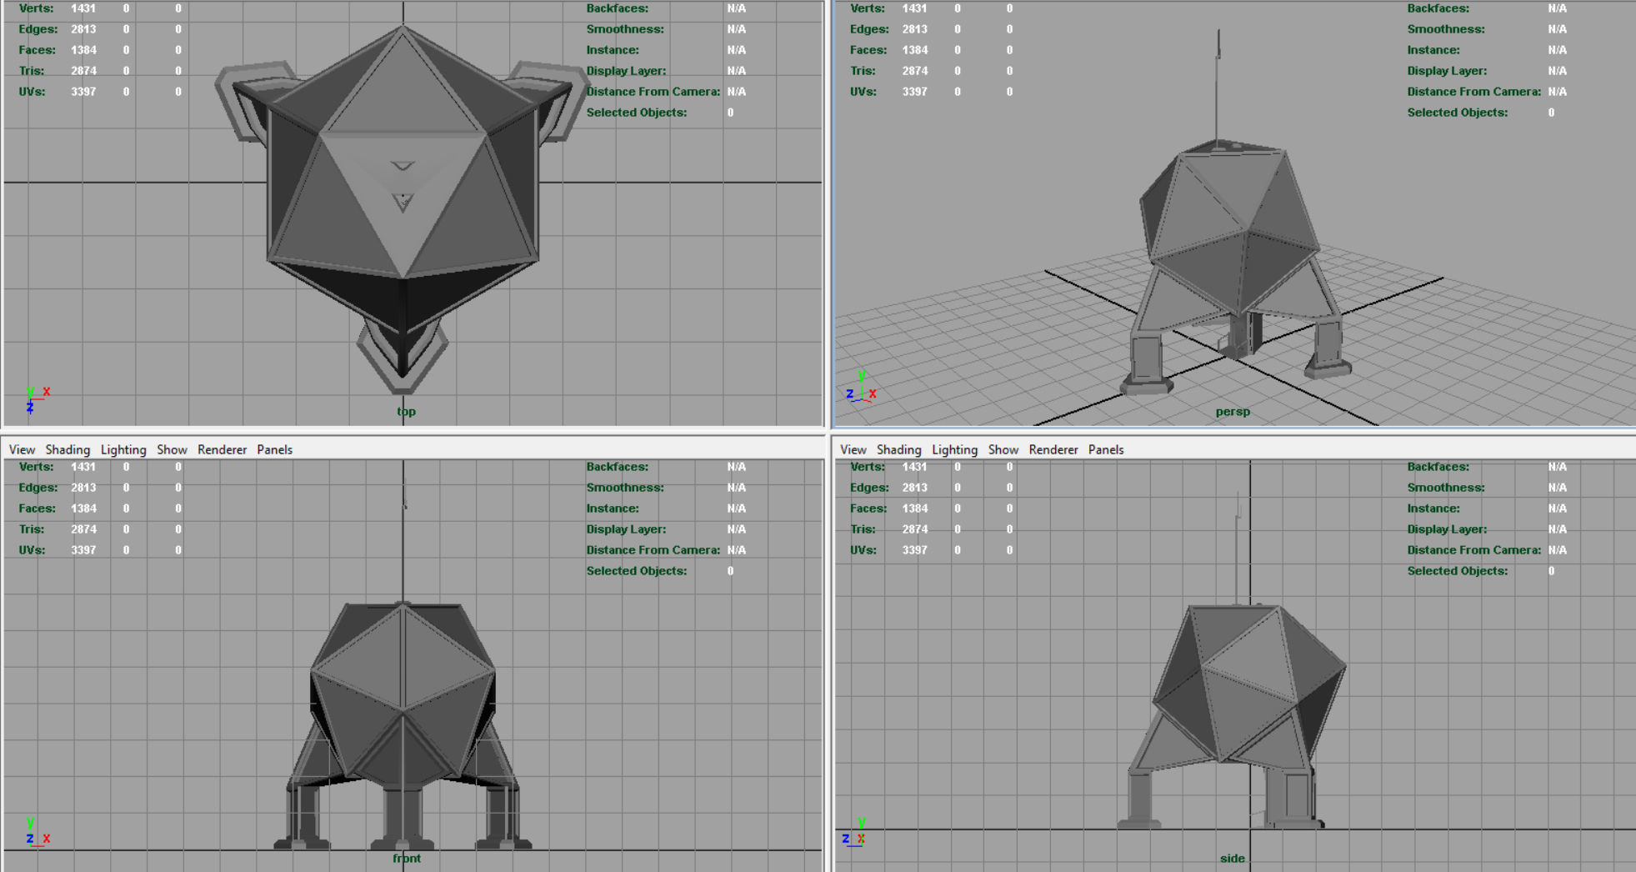Click the 'Edges:' label in the side viewport

click(x=870, y=488)
